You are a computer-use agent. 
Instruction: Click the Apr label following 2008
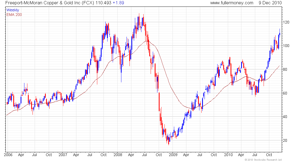(131, 155)
